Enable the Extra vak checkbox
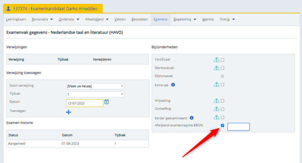 pos(223,84)
